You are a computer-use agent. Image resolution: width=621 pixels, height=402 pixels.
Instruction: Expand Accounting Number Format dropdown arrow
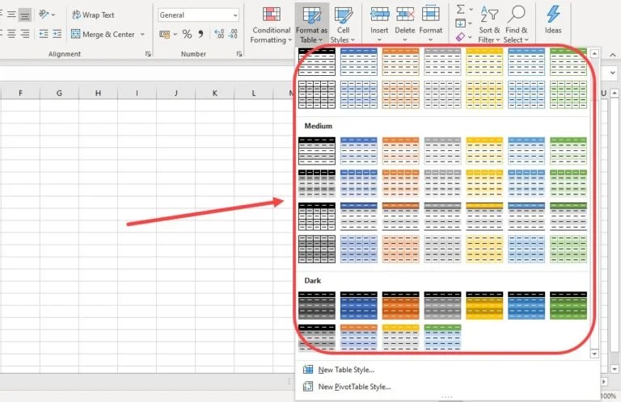[x=175, y=35]
